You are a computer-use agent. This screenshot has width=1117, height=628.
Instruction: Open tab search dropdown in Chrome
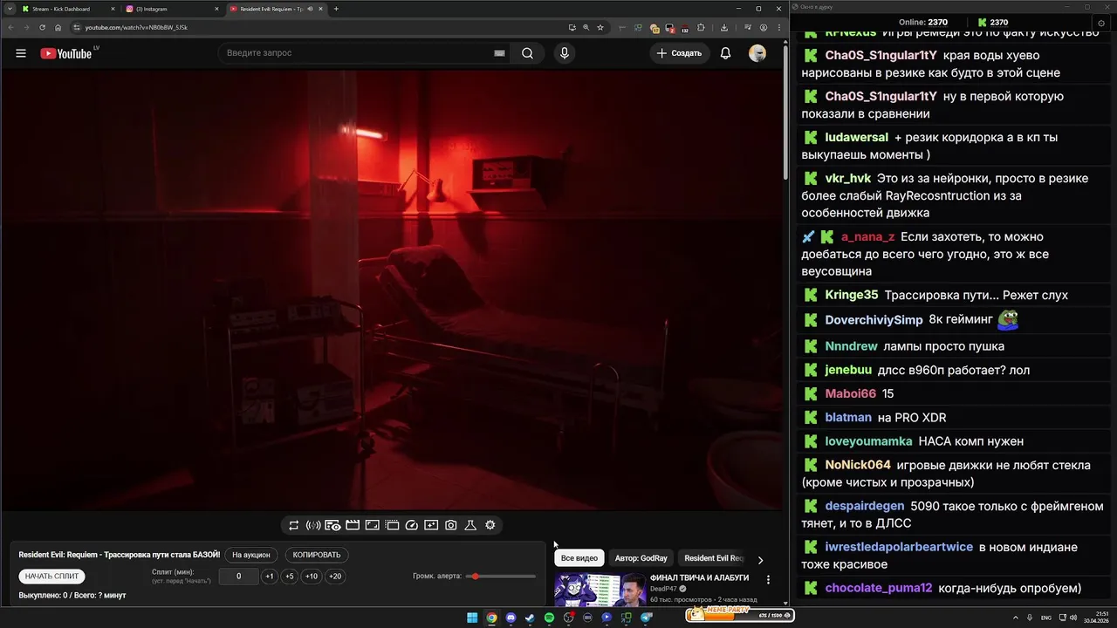pos(10,9)
